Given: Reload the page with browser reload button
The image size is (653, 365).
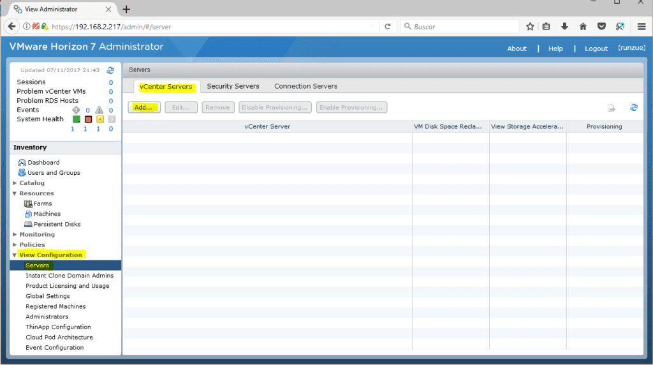Looking at the screenshot, I should pyautogui.click(x=388, y=27).
